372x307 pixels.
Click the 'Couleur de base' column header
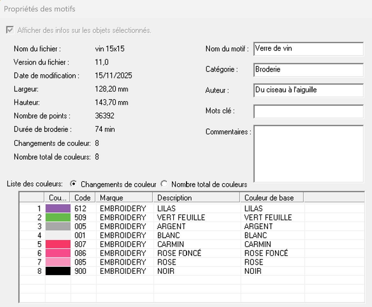point(271,198)
